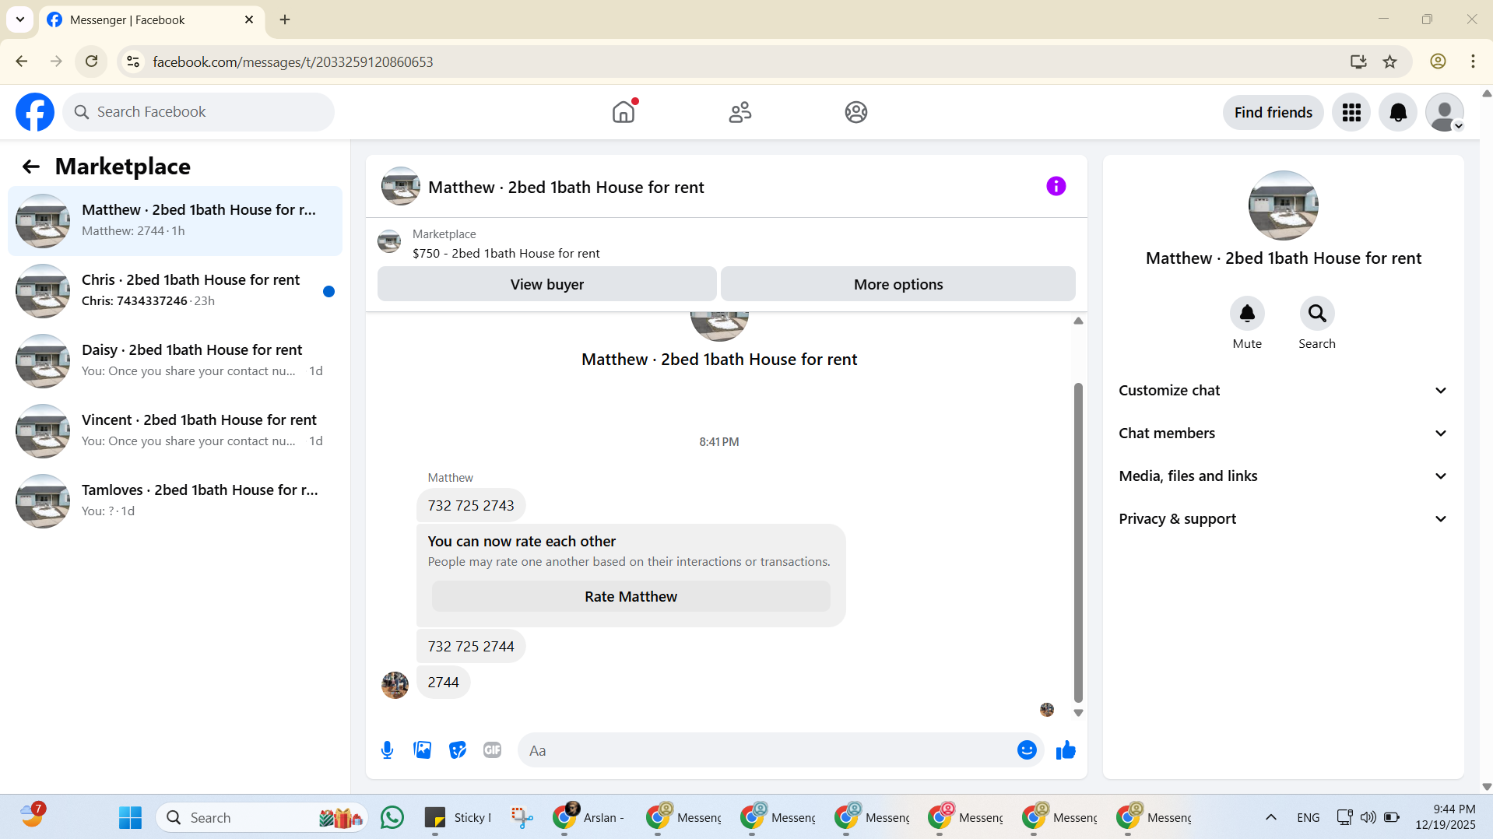Open Chrome three-dot menu
Viewport: 1493px width, 839px height.
pyautogui.click(x=1473, y=61)
